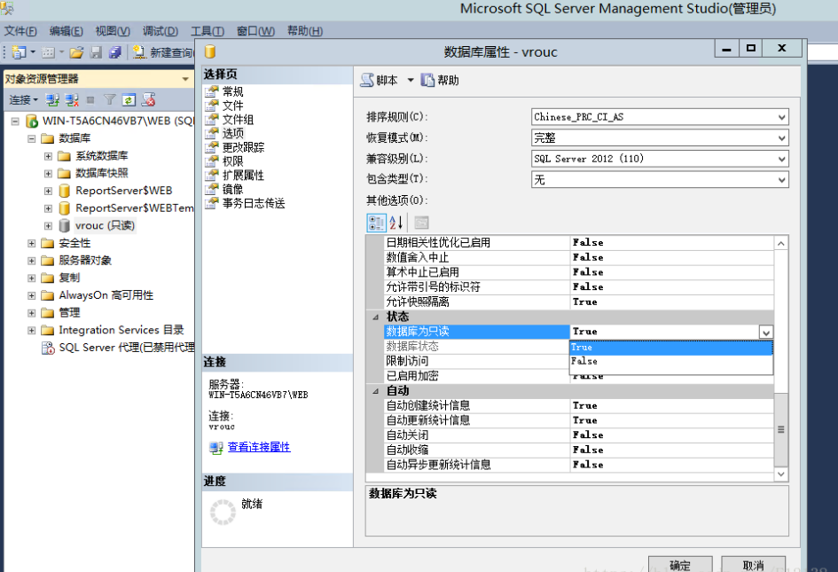The width and height of the screenshot is (838, 572).
Task: Expand the 数据库快照 folder
Action: click(x=48, y=173)
